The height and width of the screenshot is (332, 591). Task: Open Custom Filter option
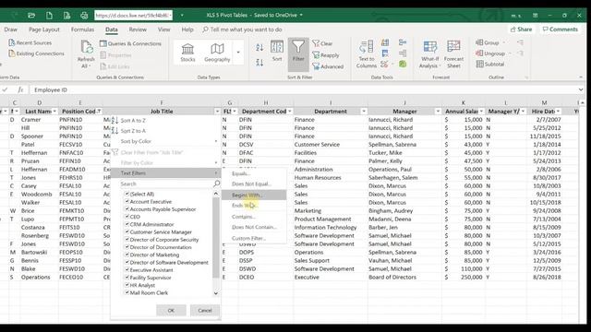[x=254, y=238]
